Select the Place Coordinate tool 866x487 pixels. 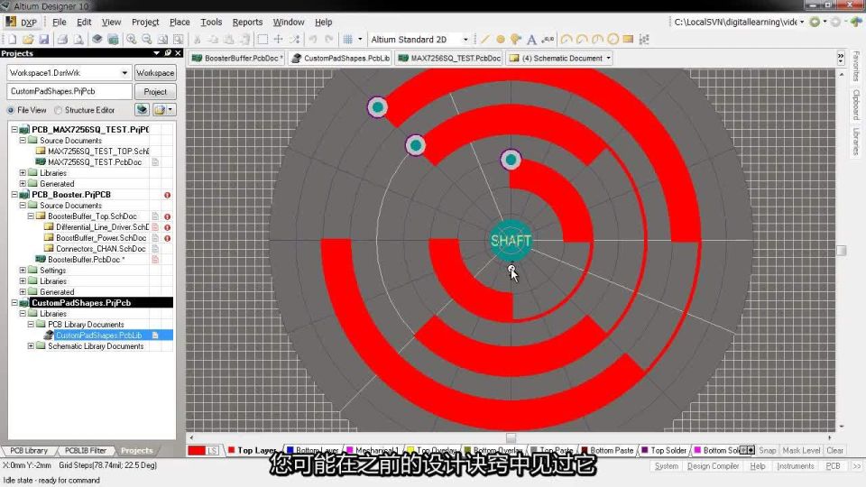click(548, 40)
